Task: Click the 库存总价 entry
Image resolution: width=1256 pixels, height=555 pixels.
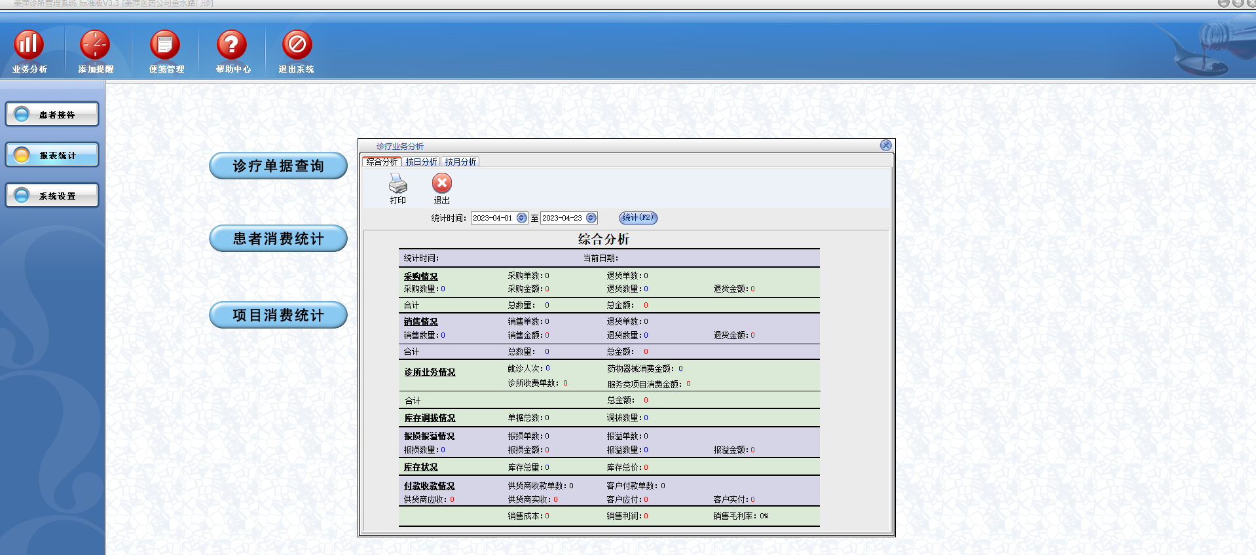Action: click(627, 468)
